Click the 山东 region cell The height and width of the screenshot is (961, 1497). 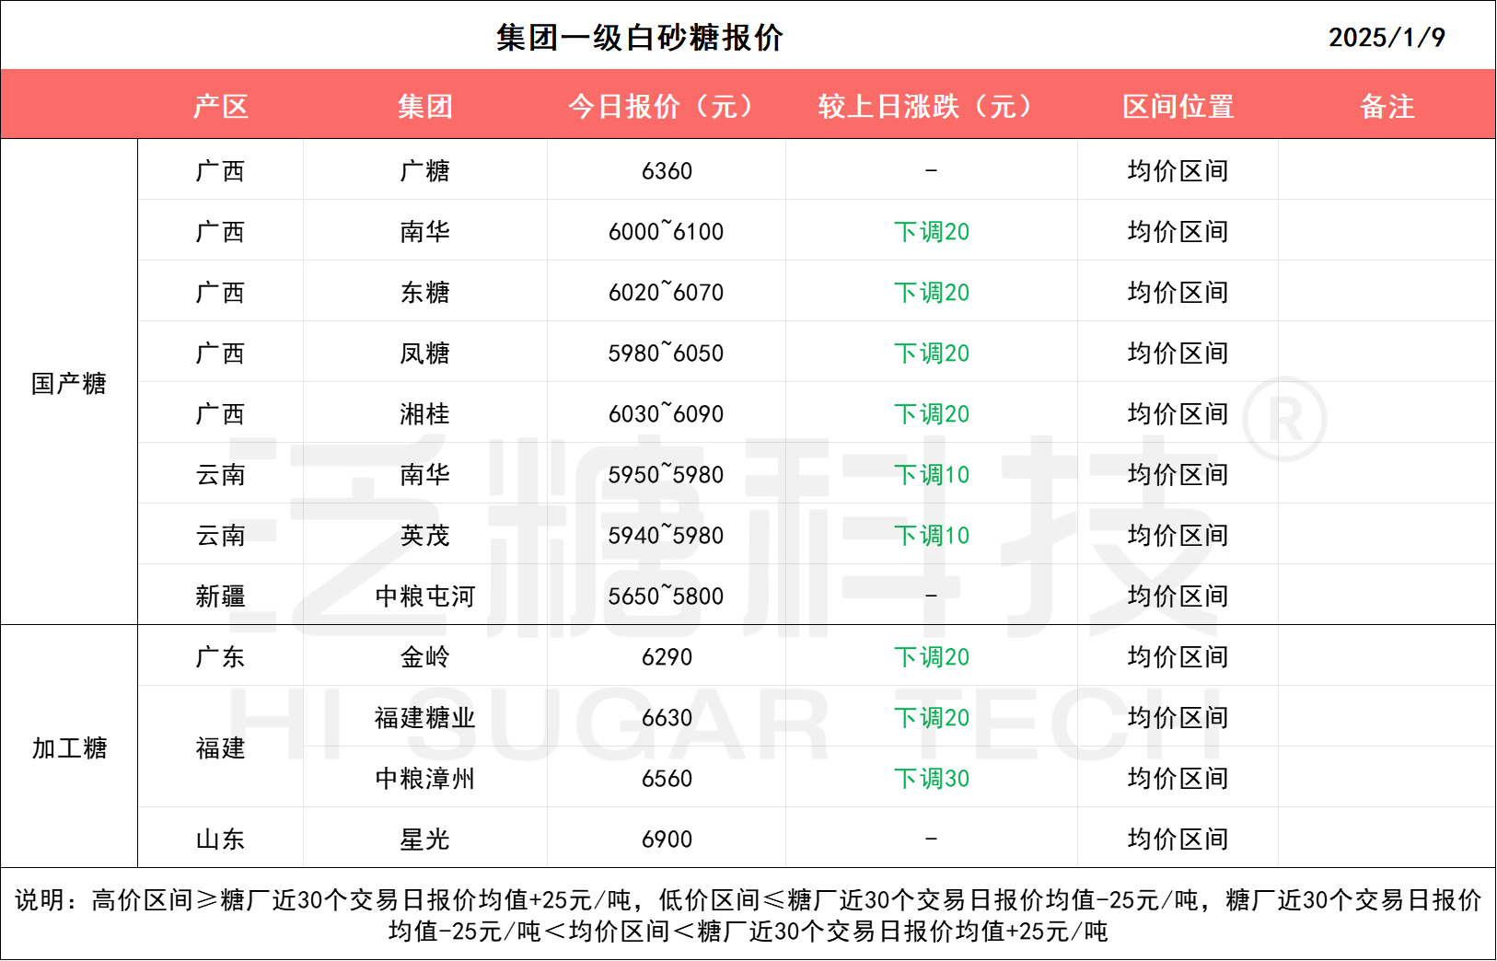pos(221,839)
